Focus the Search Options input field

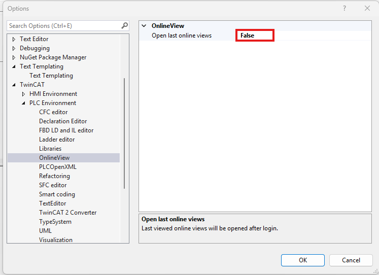pyautogui.click(x=64, y=25)
